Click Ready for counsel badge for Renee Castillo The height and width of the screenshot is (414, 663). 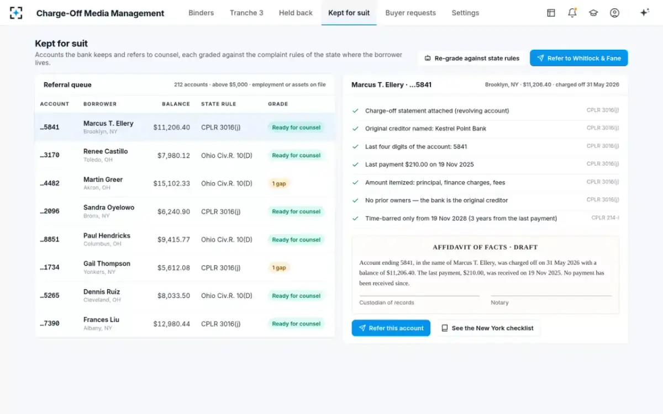coord(296,156)
